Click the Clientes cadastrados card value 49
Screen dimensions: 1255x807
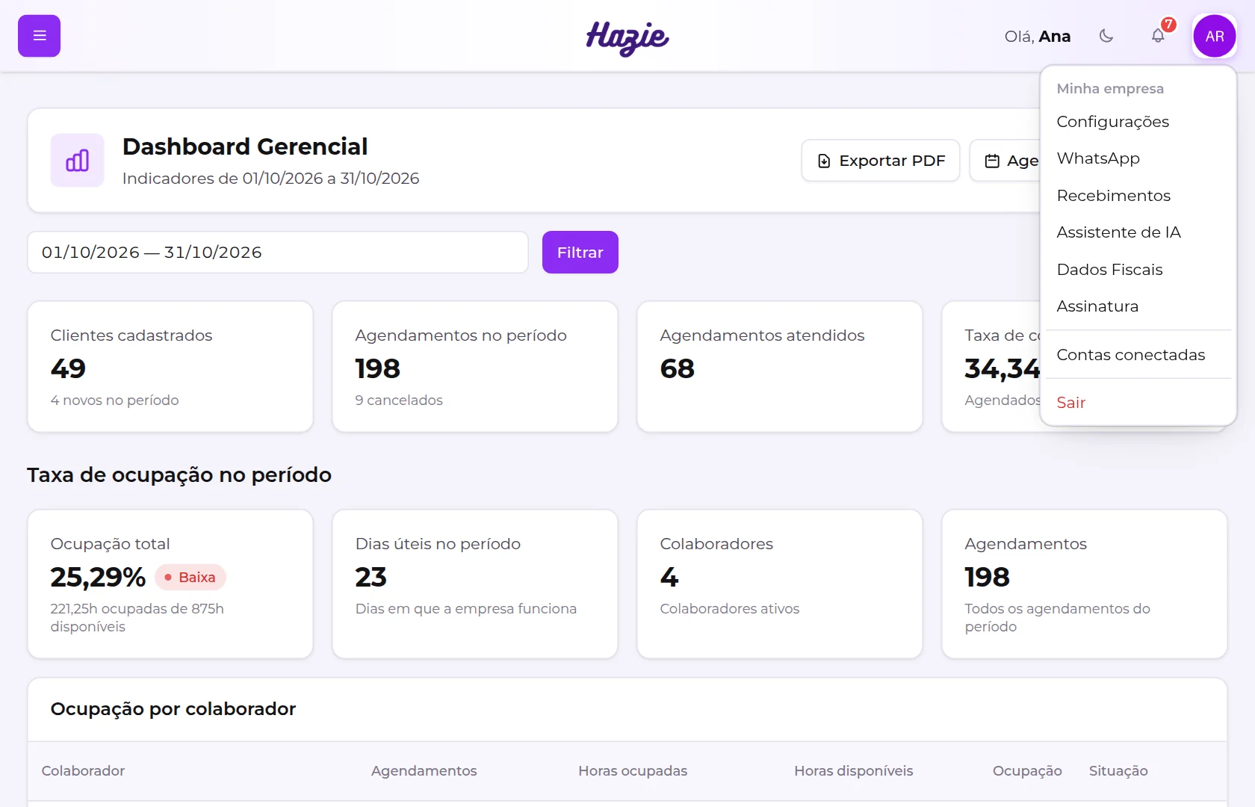coord(68,368)
